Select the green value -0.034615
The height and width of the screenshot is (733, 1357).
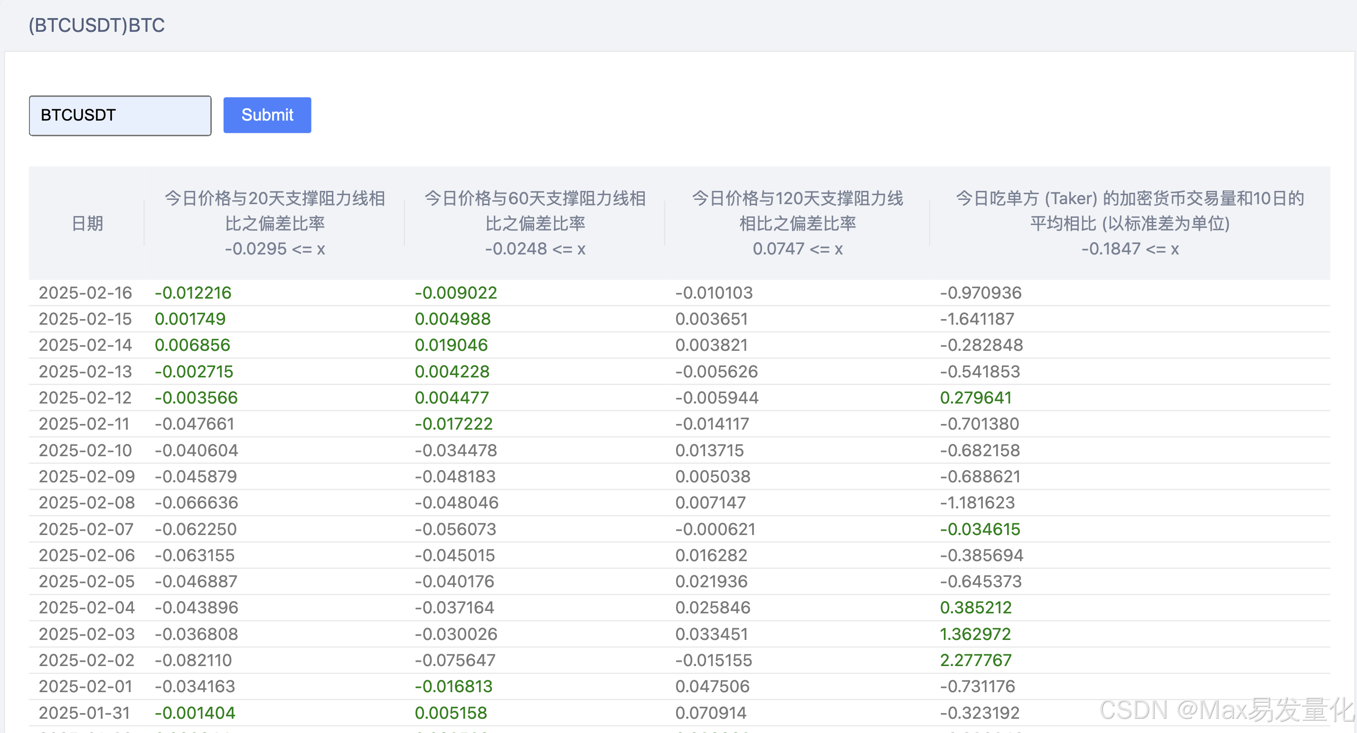coord(980,529)
